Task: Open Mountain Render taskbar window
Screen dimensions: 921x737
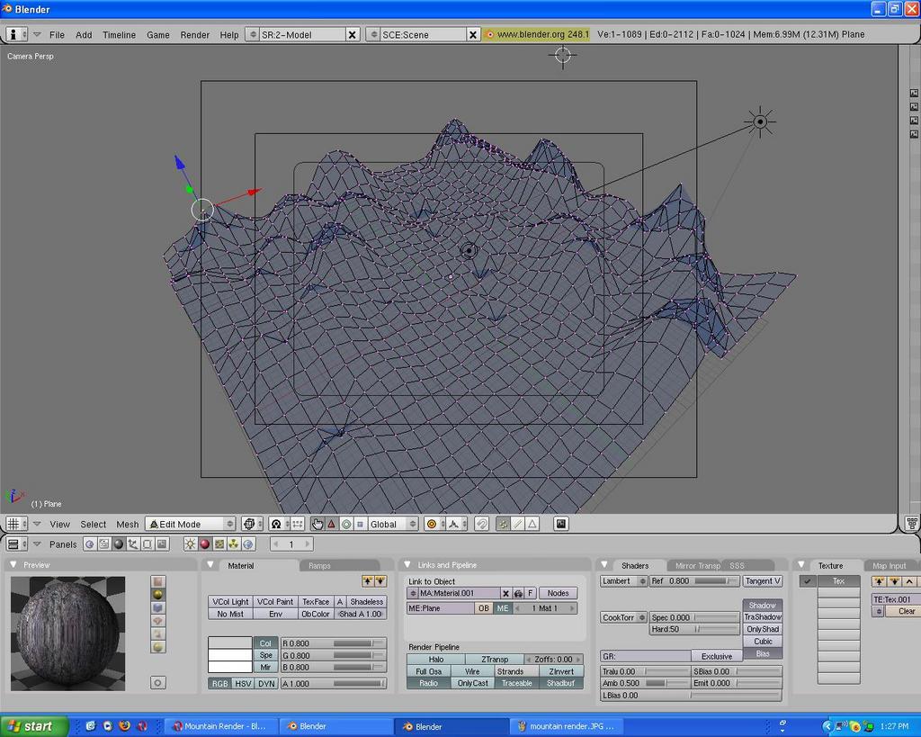Action: tap(221, 726)
